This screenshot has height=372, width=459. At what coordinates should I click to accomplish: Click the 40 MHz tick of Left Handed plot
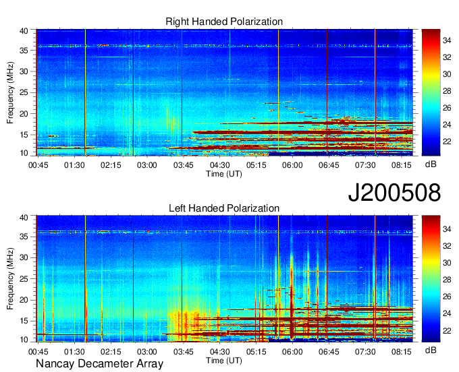(x=24, y=218)
